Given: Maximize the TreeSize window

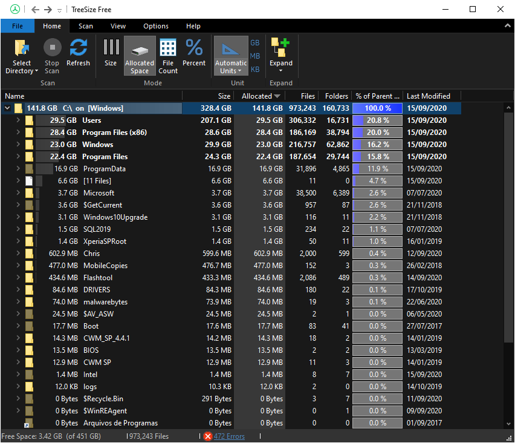Looking at the screenshot, I should pyautogui.click(x=472, y=9).
